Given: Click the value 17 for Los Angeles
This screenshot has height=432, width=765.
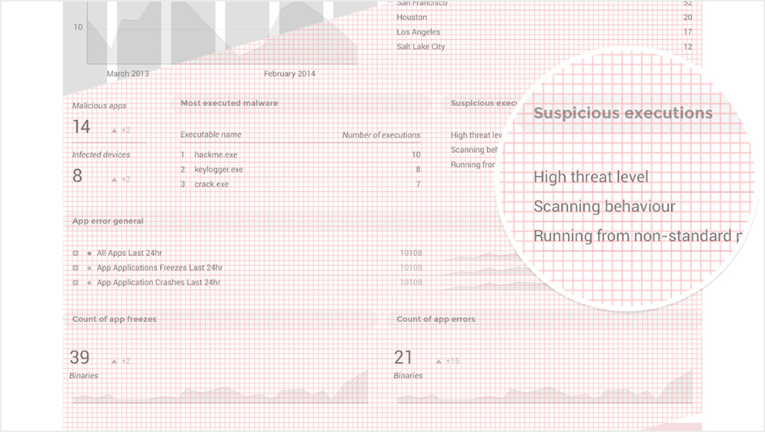Looking at the screenshot, I should [687, 32].
